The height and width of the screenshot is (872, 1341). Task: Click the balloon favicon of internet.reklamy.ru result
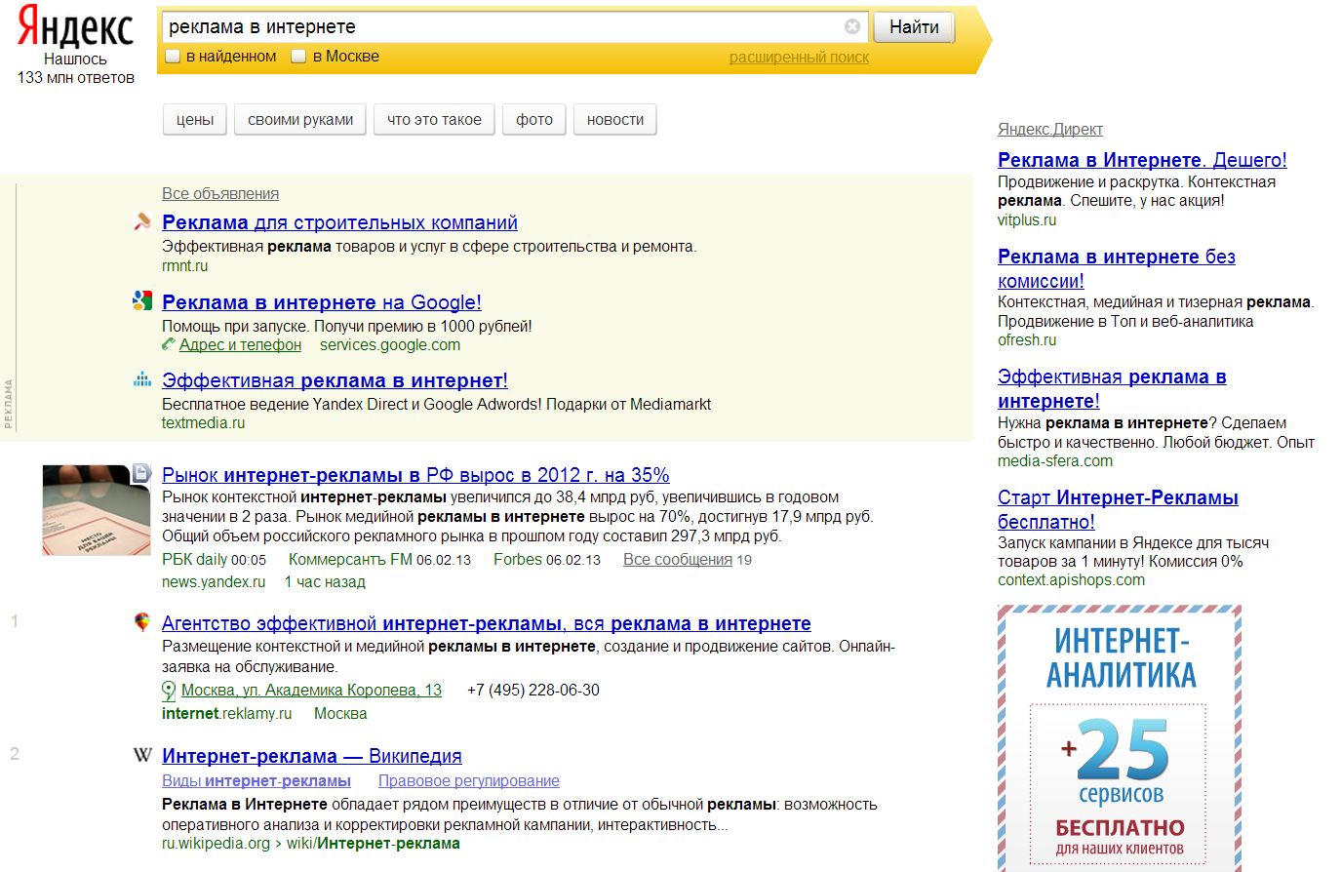click(142, 622)
